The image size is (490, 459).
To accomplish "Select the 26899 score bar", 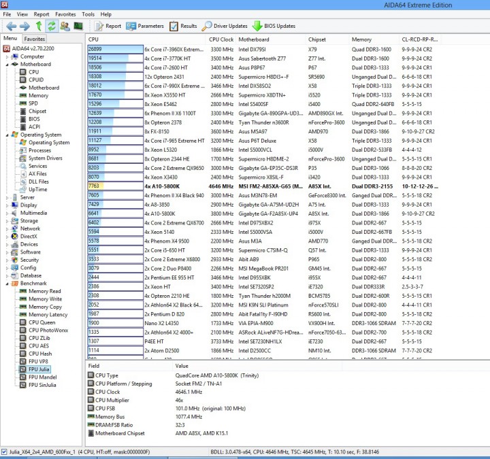I will [115, 49].
